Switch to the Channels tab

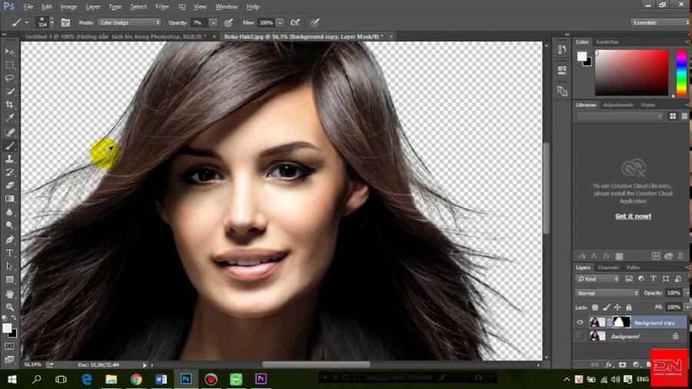click(x=607, y=268)
